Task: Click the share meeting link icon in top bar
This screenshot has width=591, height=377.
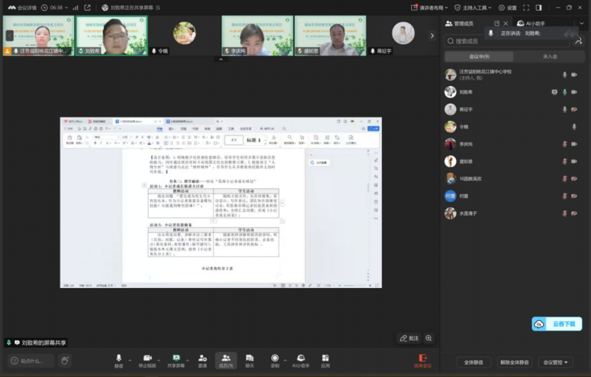Action: [87, 8]
